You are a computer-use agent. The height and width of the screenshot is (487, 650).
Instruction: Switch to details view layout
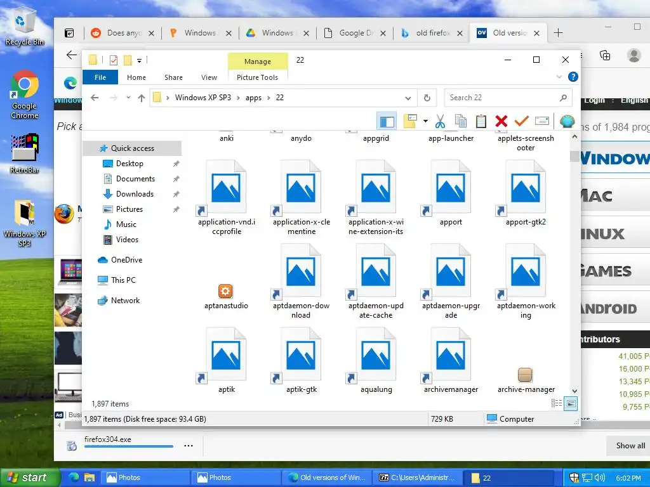point(556,403)
